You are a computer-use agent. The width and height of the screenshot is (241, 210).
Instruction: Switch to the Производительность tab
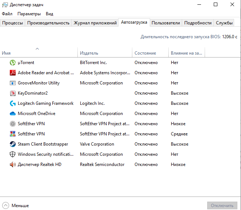pos(48,23)
